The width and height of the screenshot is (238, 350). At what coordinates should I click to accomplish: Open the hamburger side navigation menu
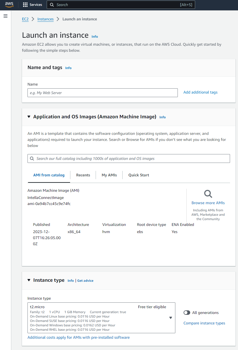(x=5, y=16)
